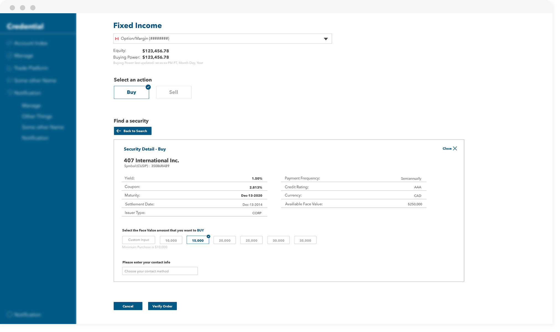Viewport: 560px width, 332px height.
Task: Pick the 35,000 face value amount
Action: (x=305, y=240)
